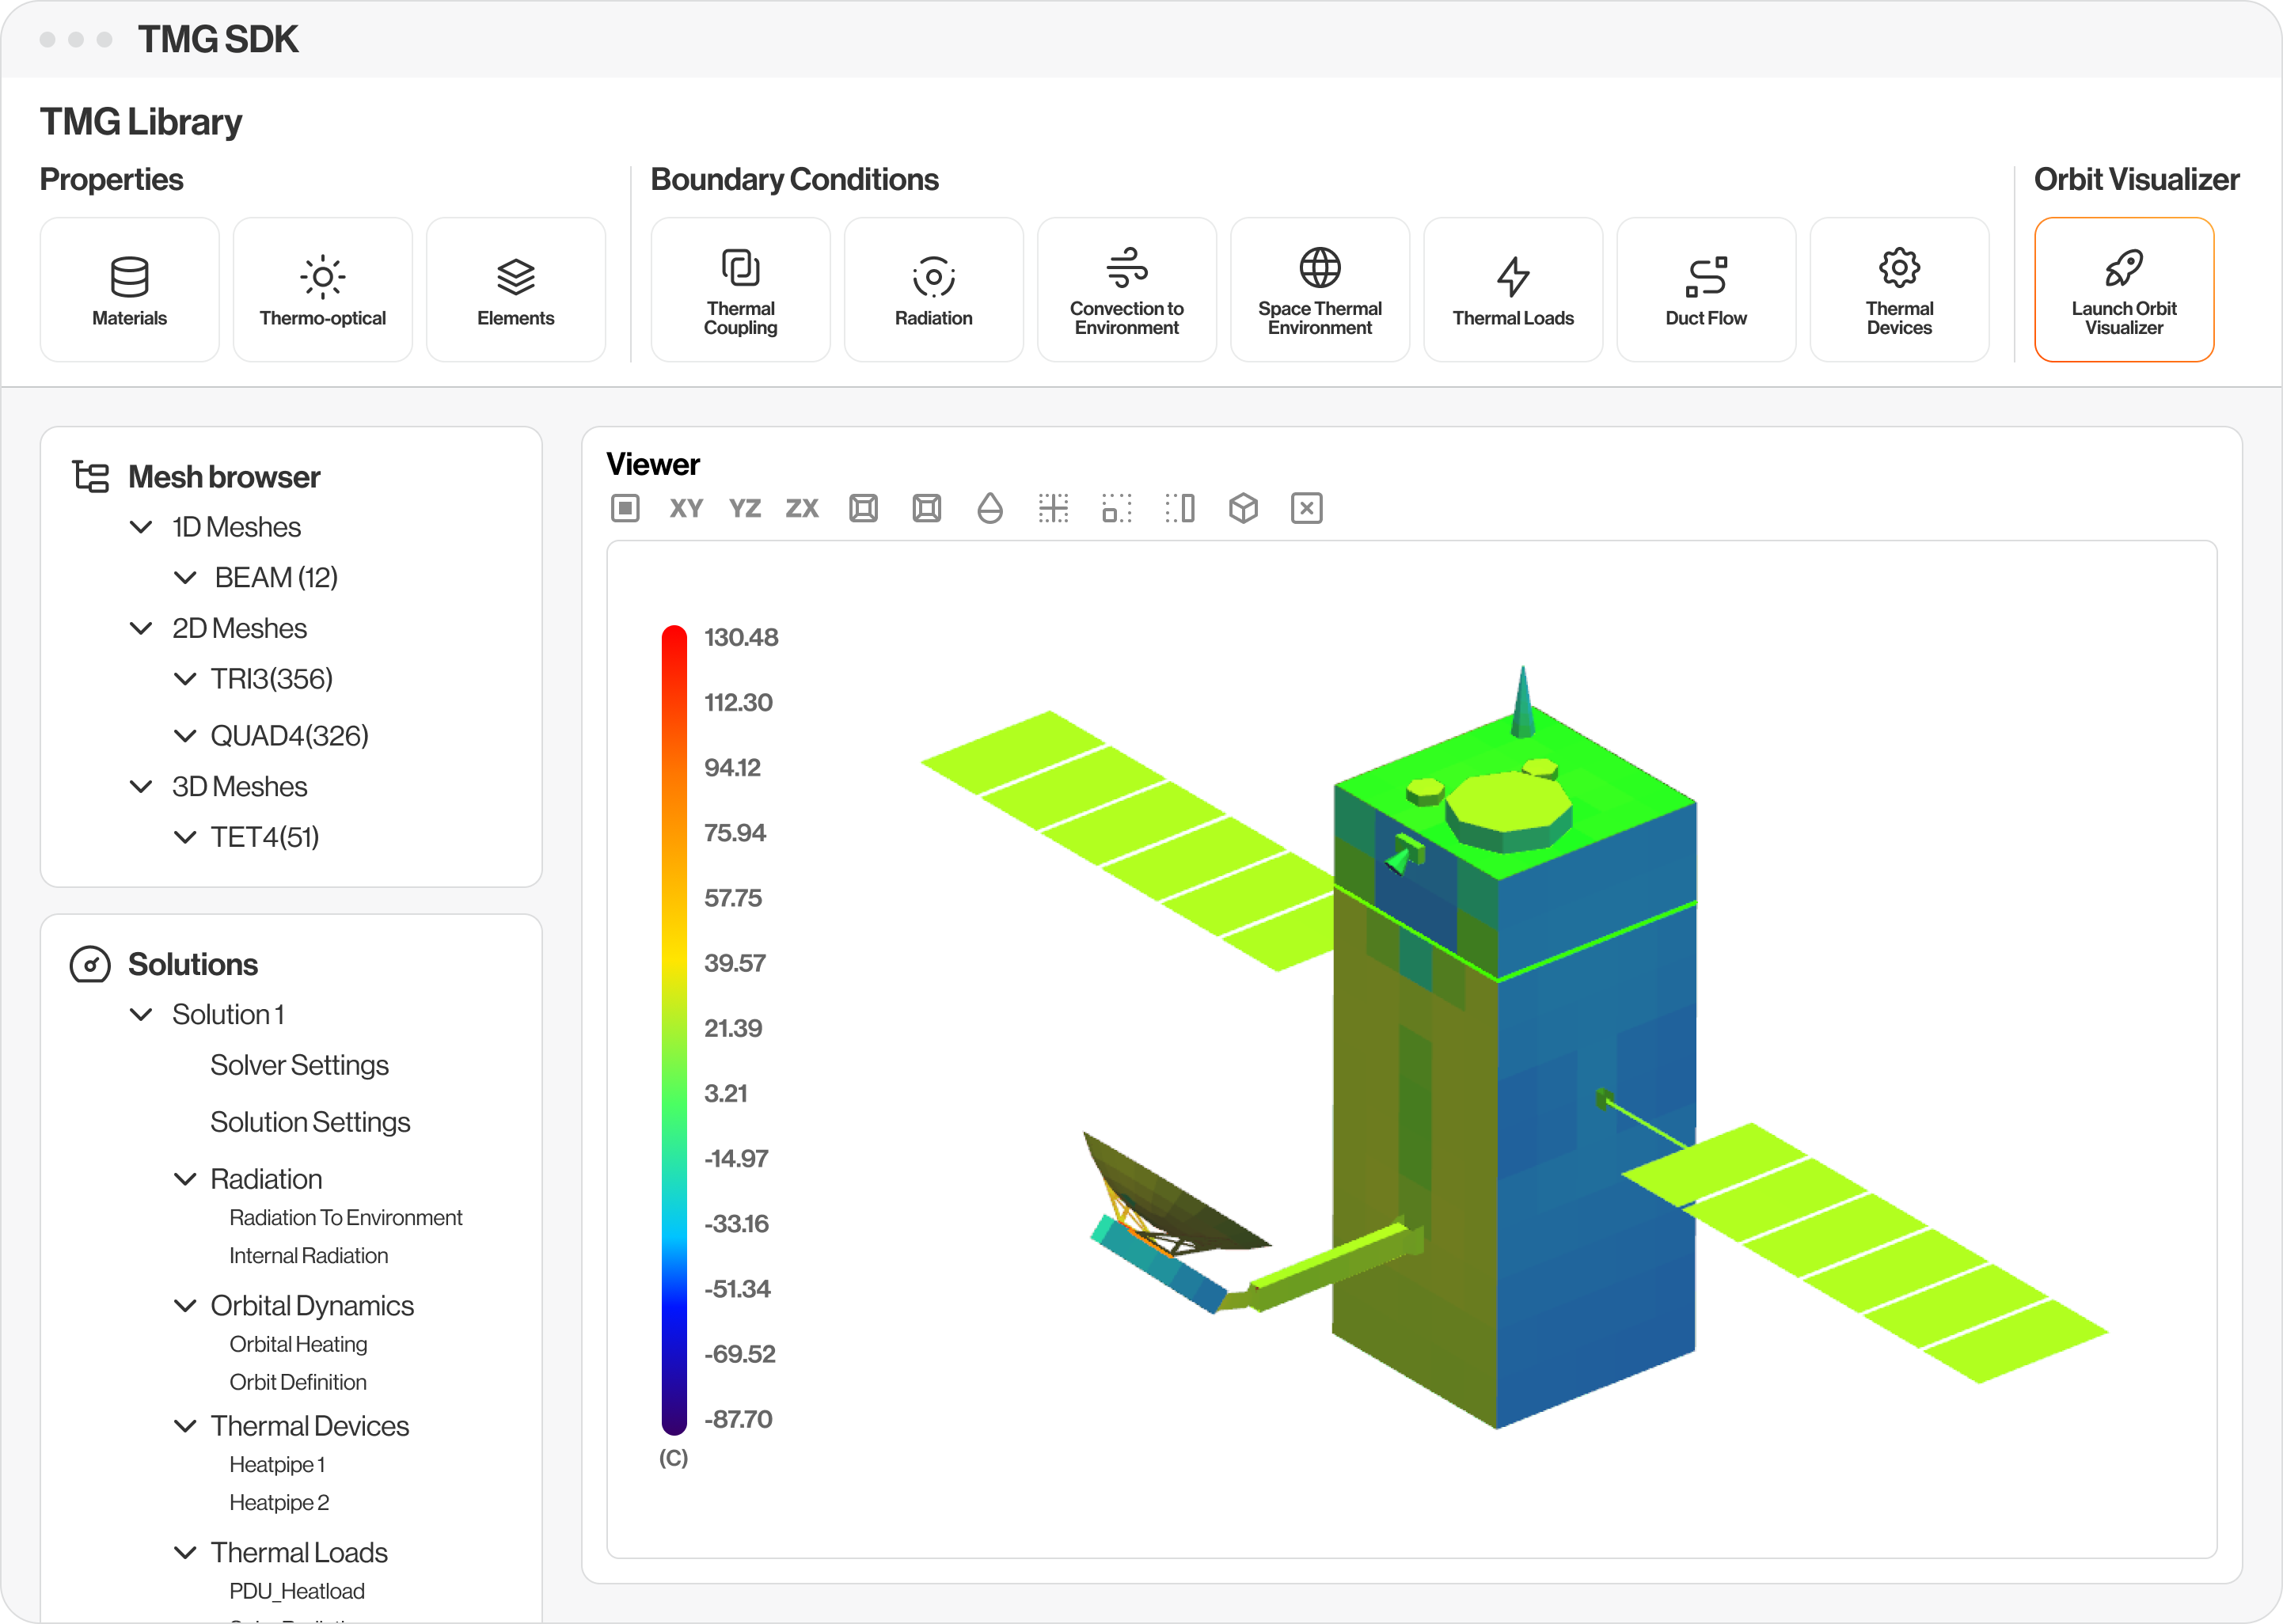Screen dimensions: 2283x1624
Task: Add a Thermal Coupling boundary condition
Action: pyautogui.click(x=740, y=289)
